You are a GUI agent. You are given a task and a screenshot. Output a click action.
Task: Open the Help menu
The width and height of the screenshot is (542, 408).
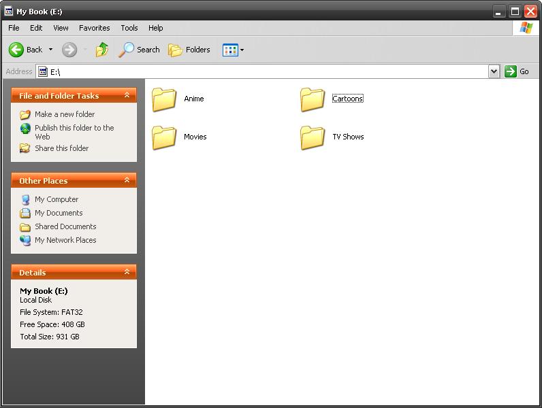click(155, 28)
